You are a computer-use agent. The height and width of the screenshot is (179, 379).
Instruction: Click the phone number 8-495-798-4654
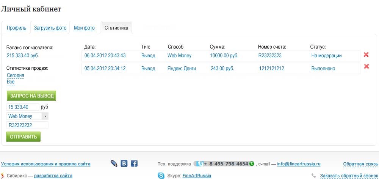(x=229, y=164)
